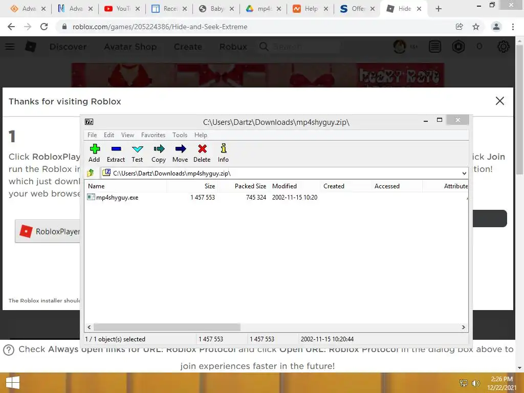Select the mp4shyguy.exe file row

[276, 198]
